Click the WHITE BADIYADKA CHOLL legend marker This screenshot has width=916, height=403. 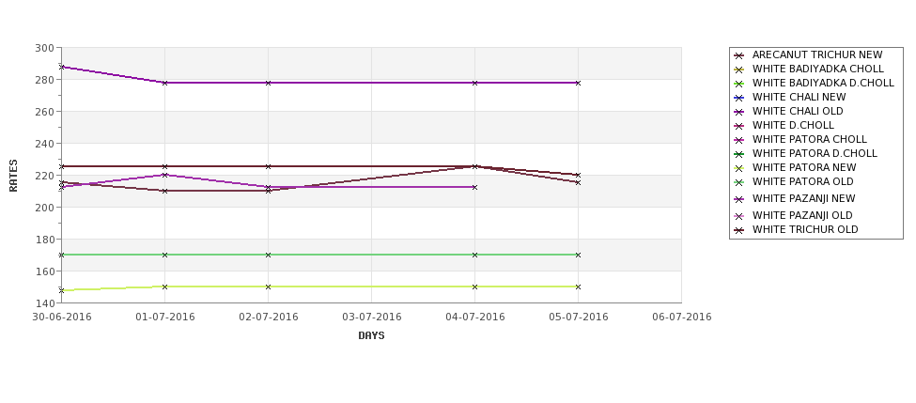pos(739,70)
